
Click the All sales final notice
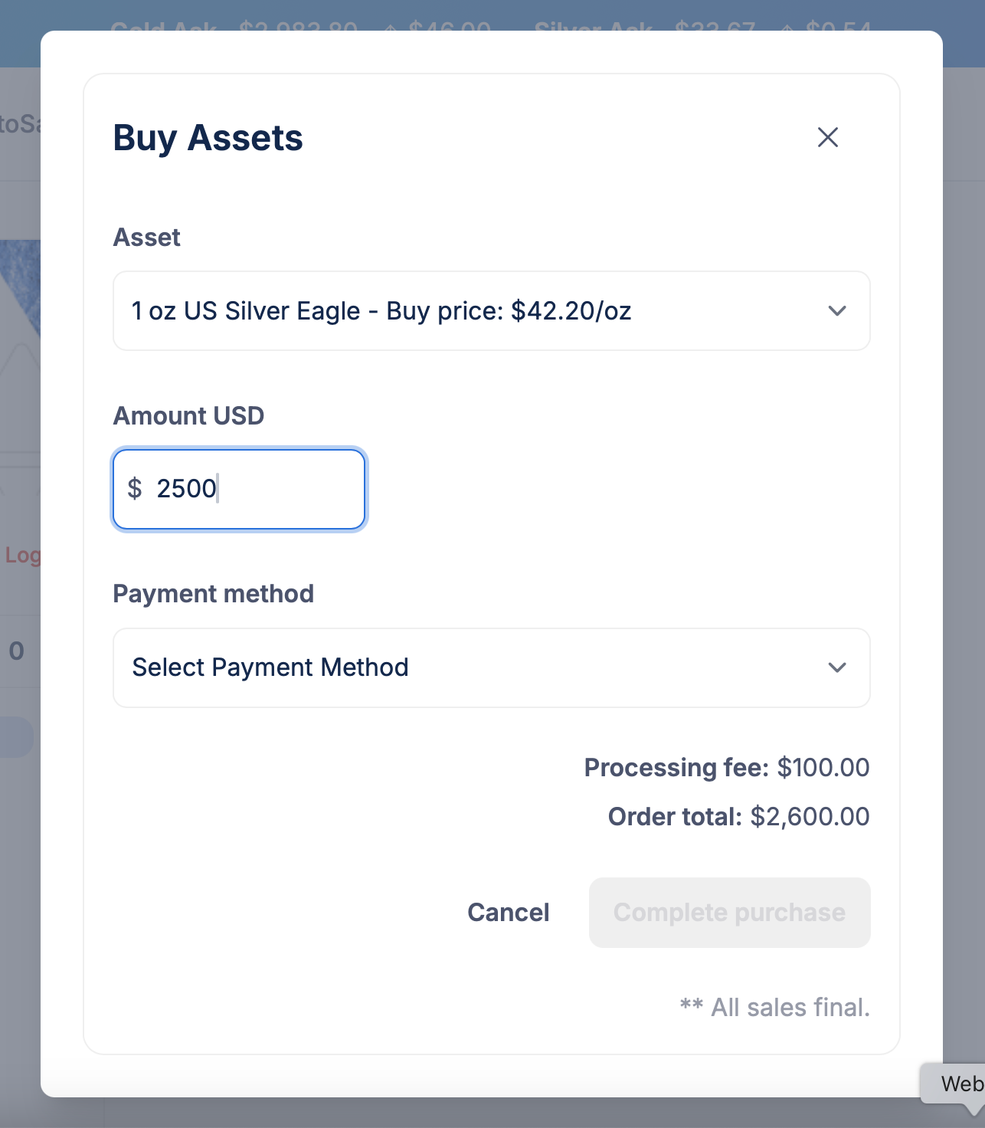(775, 1007)
